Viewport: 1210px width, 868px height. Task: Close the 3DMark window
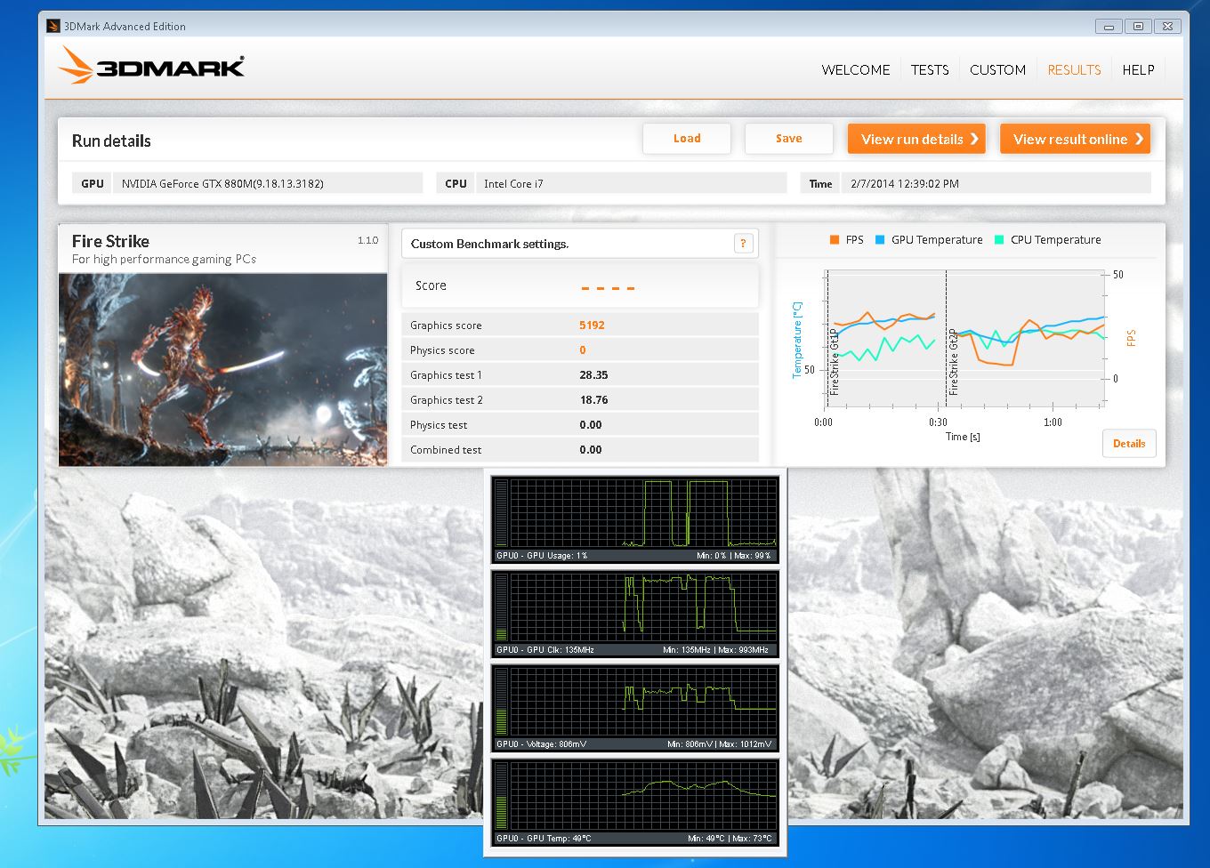click(x=1167, y=27)
